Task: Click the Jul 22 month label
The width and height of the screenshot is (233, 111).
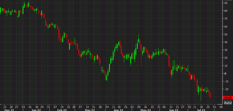Action: (x=201, y=110)
